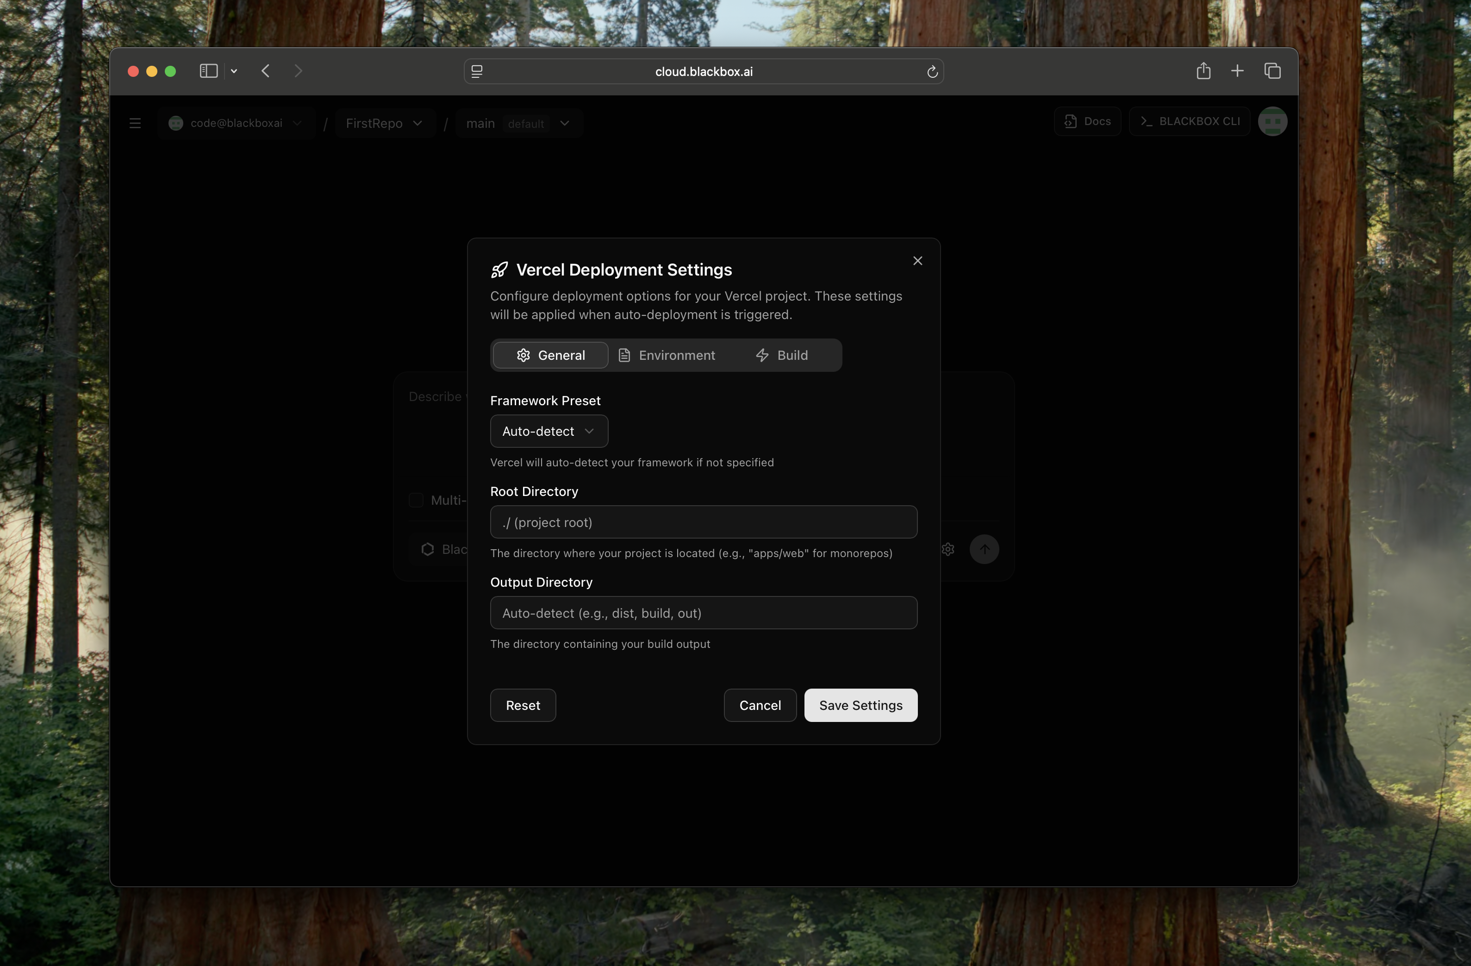
Task: Click the Root Directory input field
Action: (704, 522)
